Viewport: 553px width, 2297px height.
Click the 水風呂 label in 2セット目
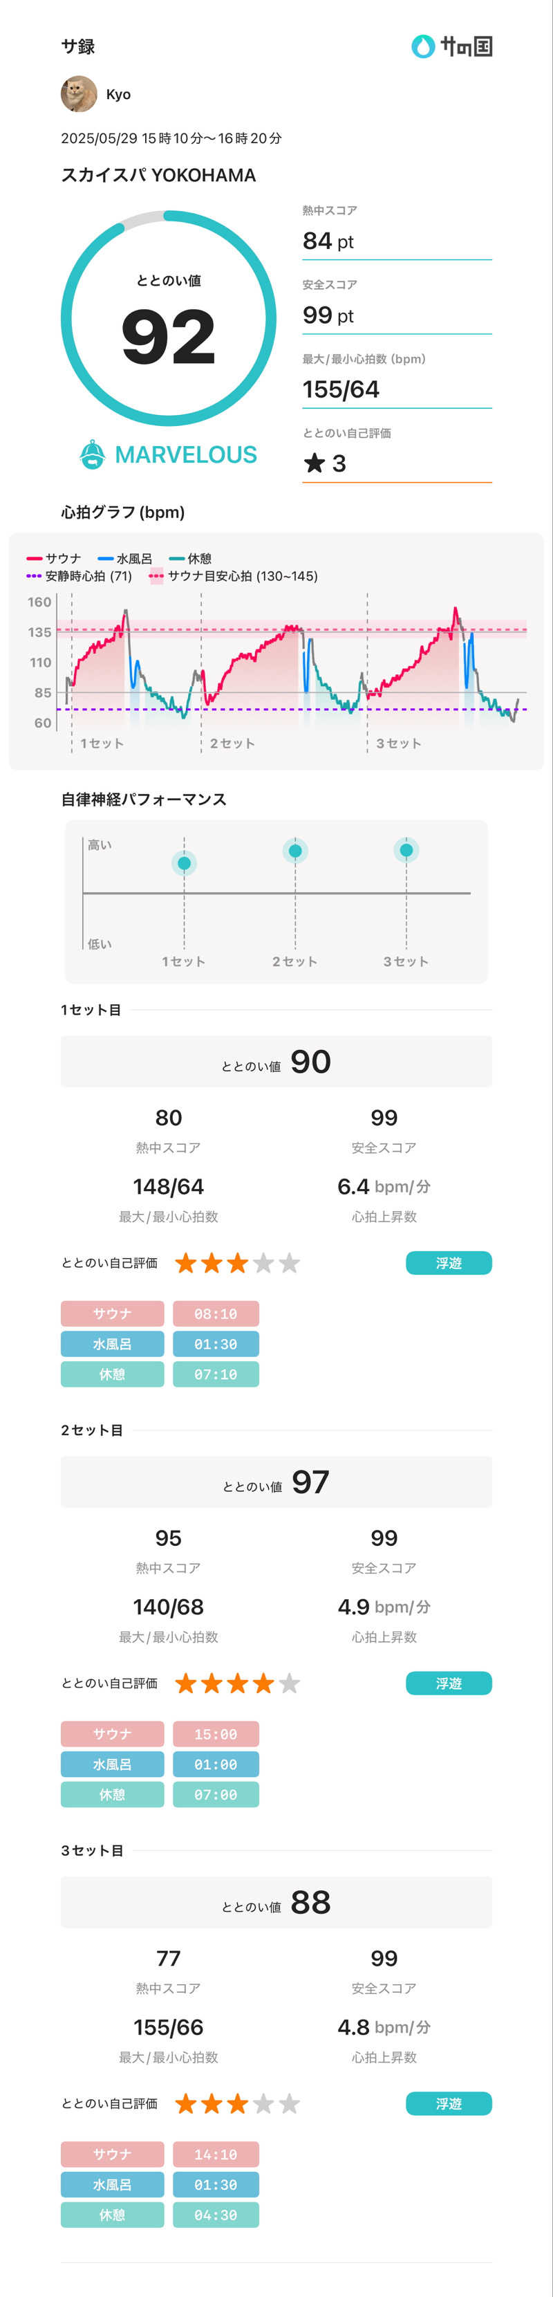[112, 1764]
